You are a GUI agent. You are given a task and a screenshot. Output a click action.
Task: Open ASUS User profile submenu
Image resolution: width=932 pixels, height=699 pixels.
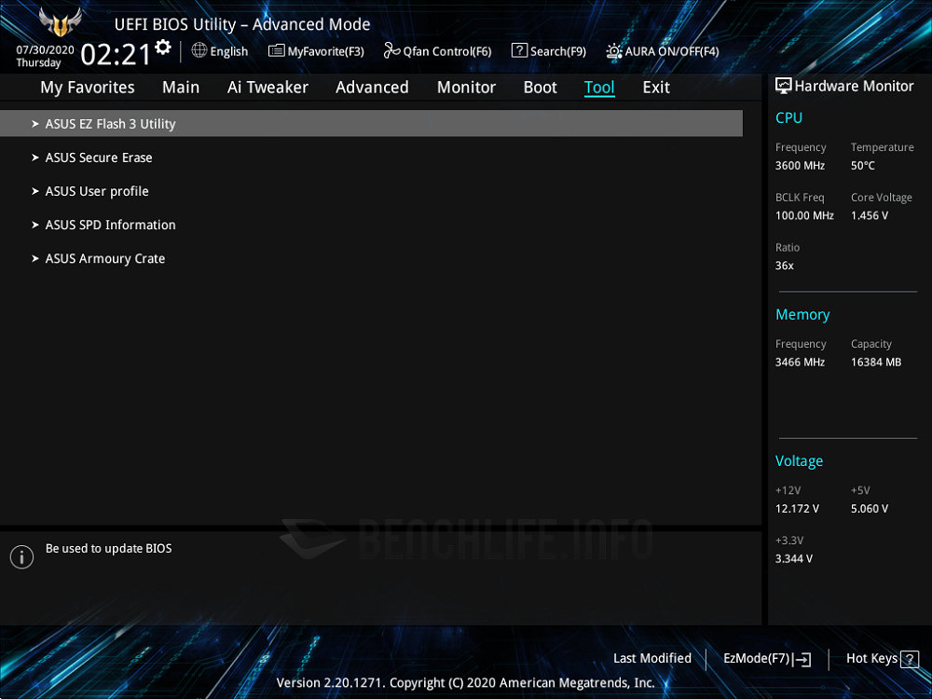[x=97, y=191]
